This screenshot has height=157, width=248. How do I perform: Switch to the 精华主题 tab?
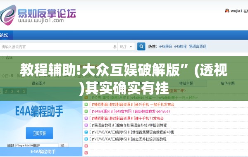point(228,83)
